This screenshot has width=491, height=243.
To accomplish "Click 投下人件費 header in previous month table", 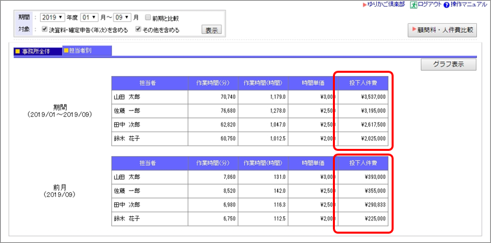I will [363, 164].
